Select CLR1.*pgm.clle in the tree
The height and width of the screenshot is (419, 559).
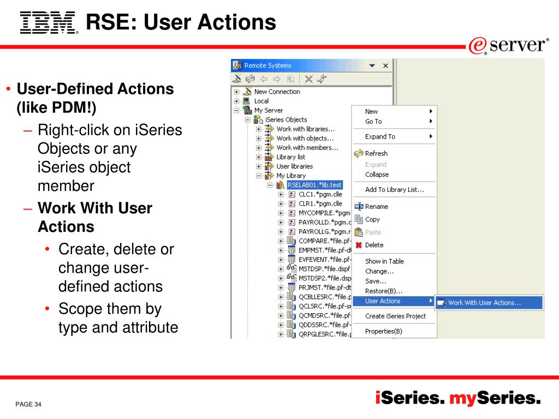coord(320,204)
